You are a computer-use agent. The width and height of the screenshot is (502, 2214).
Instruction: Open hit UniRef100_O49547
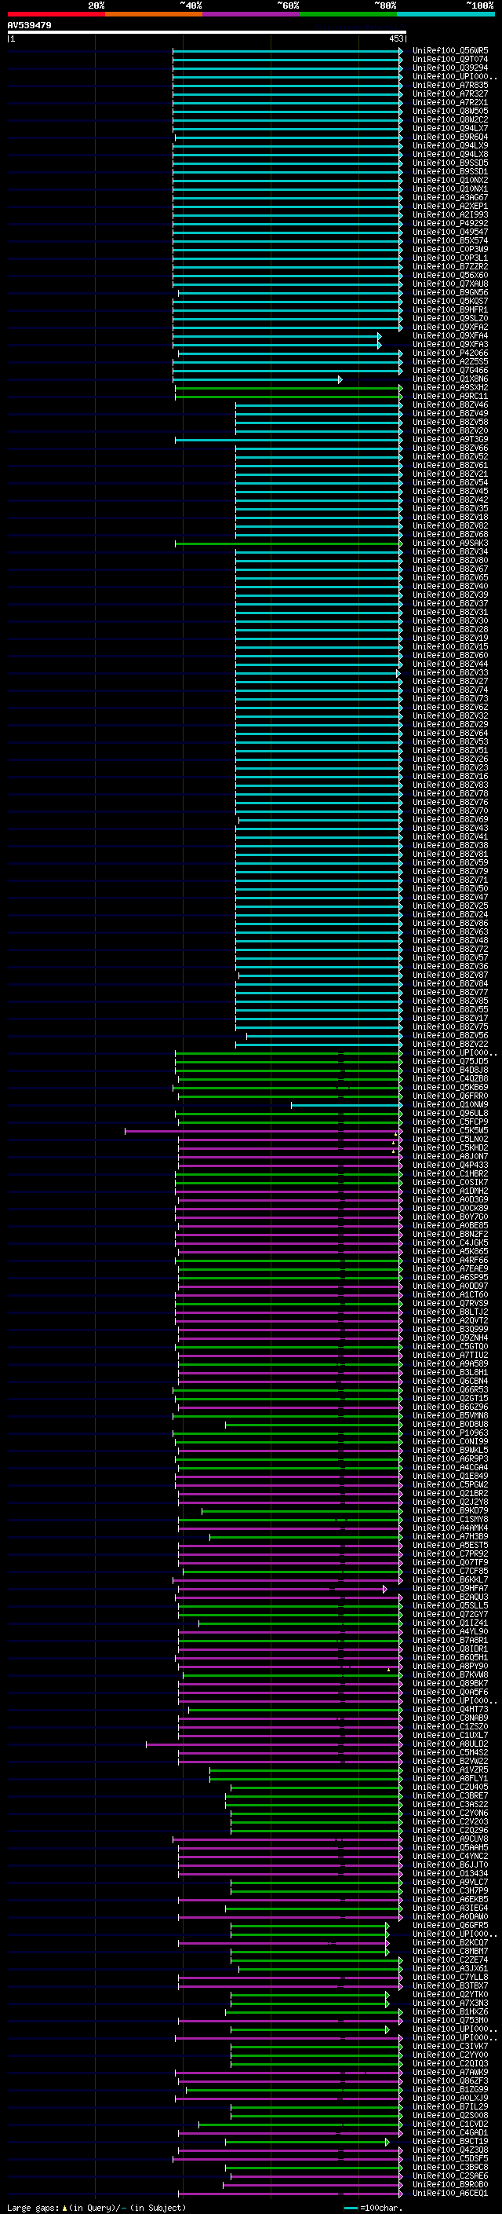pos(450,232)
